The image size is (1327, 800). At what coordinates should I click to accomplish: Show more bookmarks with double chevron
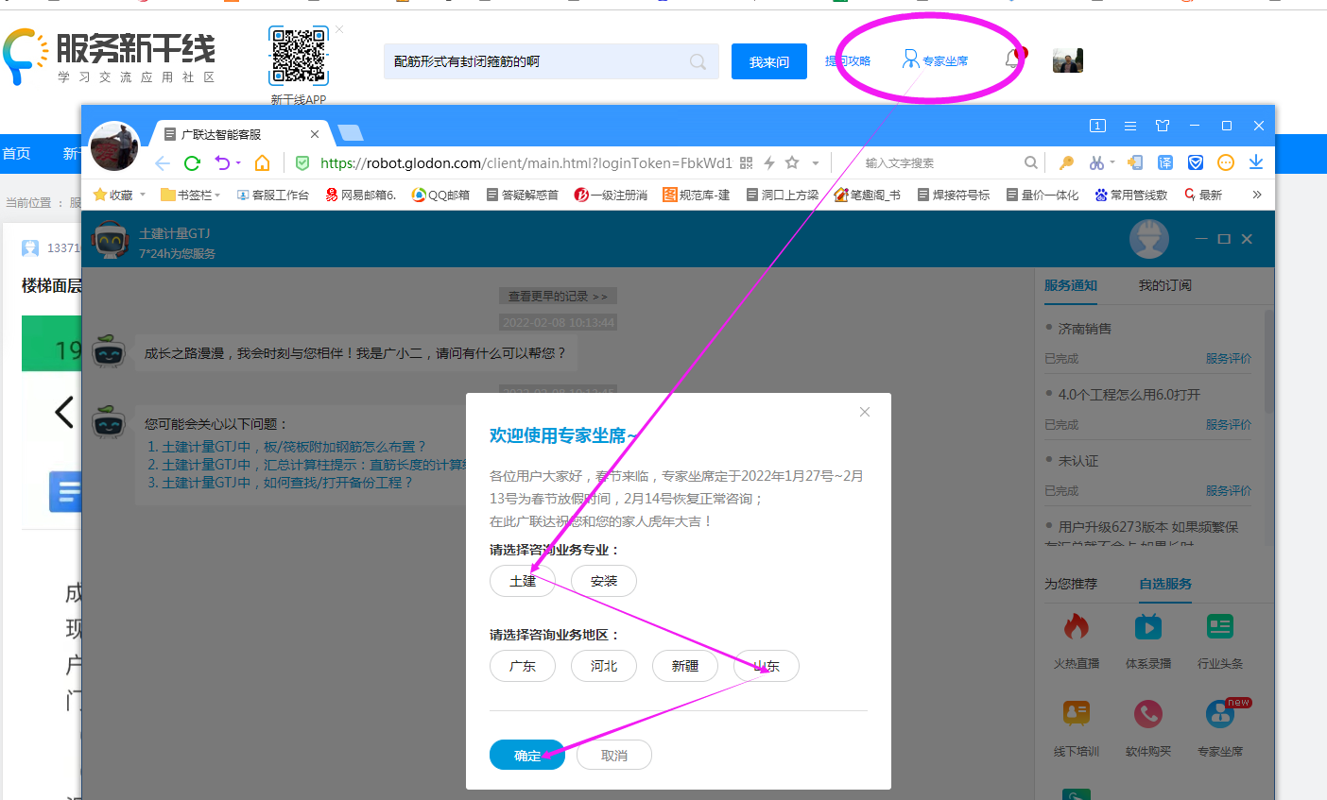point(1257,195)
